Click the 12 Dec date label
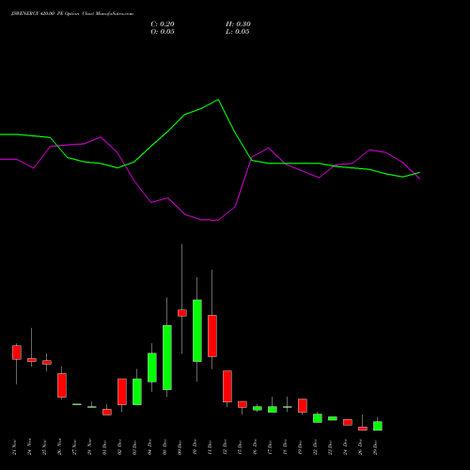 225,447
